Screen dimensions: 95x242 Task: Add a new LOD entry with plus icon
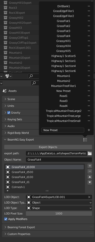pos(90,166)
